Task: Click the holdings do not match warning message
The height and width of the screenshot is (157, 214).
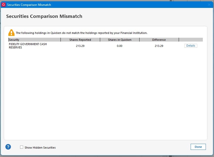Action: pos(82,33)
